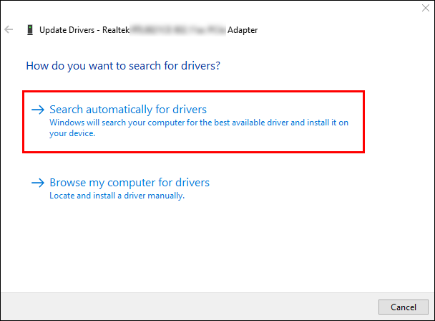Image resolution: width=435 pixels, height=321 pixels.
Task: Click the arrow icon beside Search automatically
Action: [38, 110]
